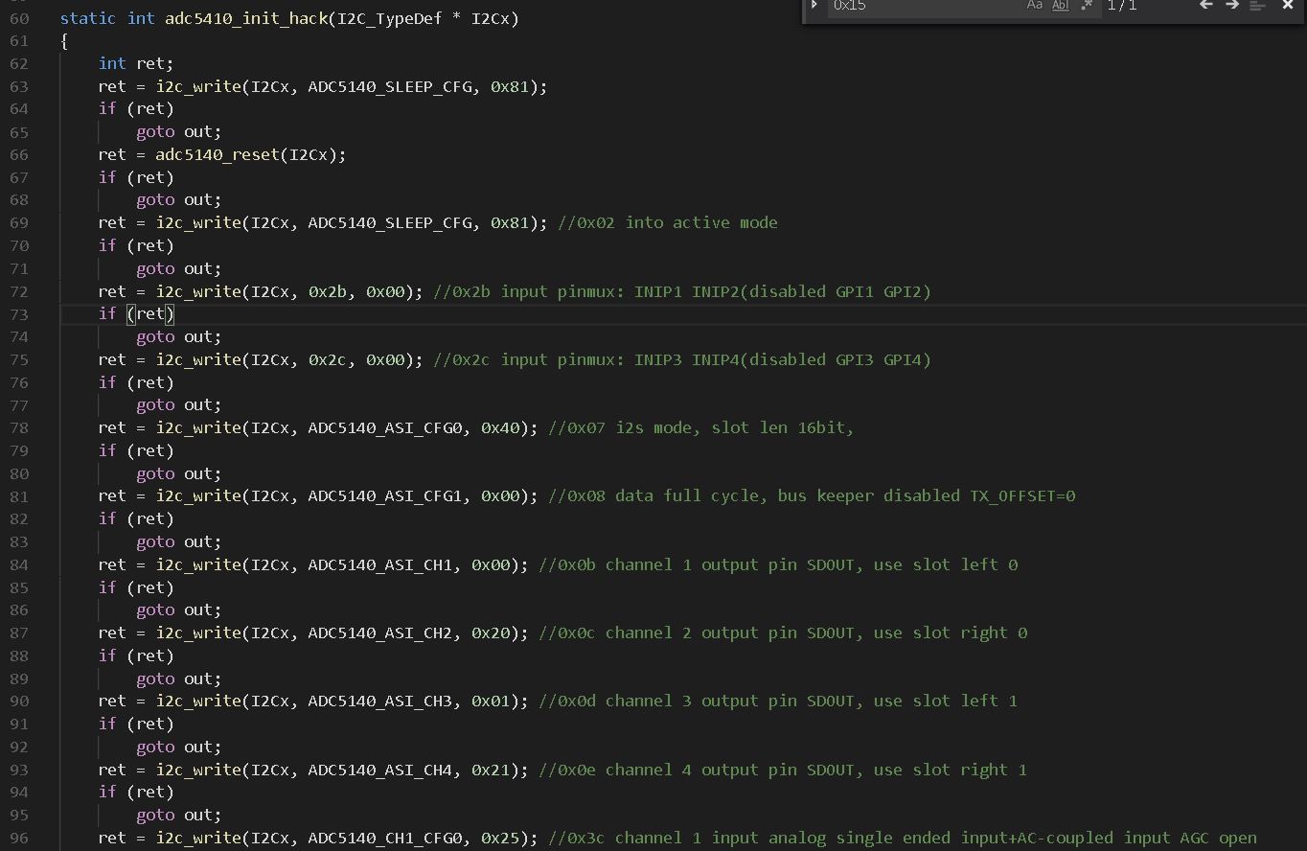Toggle find in selection icon

(x=1258, y=5)
